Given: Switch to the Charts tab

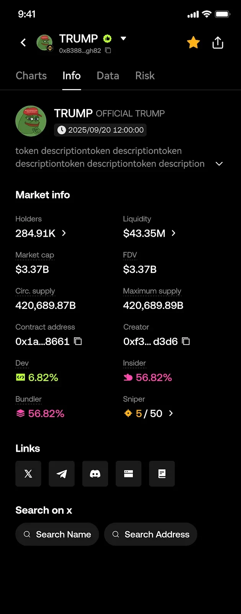Looking at the screenshot, I should pyautogui.click(x=31, y=76).
